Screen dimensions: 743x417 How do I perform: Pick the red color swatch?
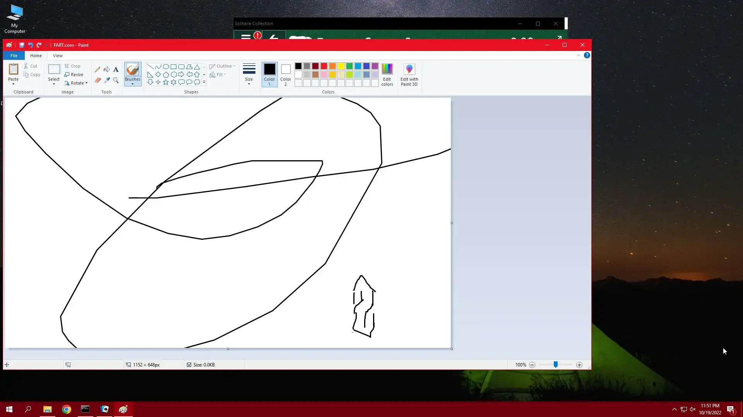(x=324, y=66)
